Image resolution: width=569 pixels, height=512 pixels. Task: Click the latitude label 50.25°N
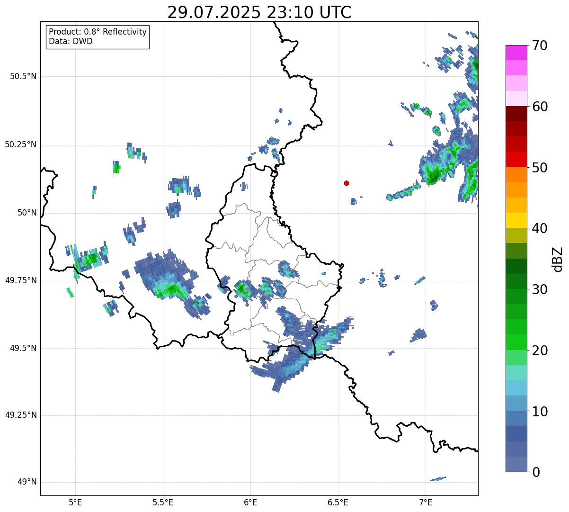pyautogui.click(x=21, y=144)
